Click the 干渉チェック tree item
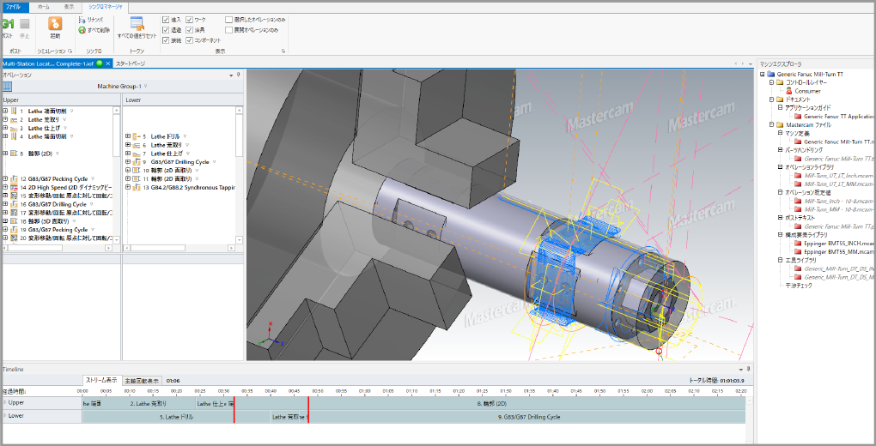The image size is (876, 446). pyautogui.click(x=798, y=286)
